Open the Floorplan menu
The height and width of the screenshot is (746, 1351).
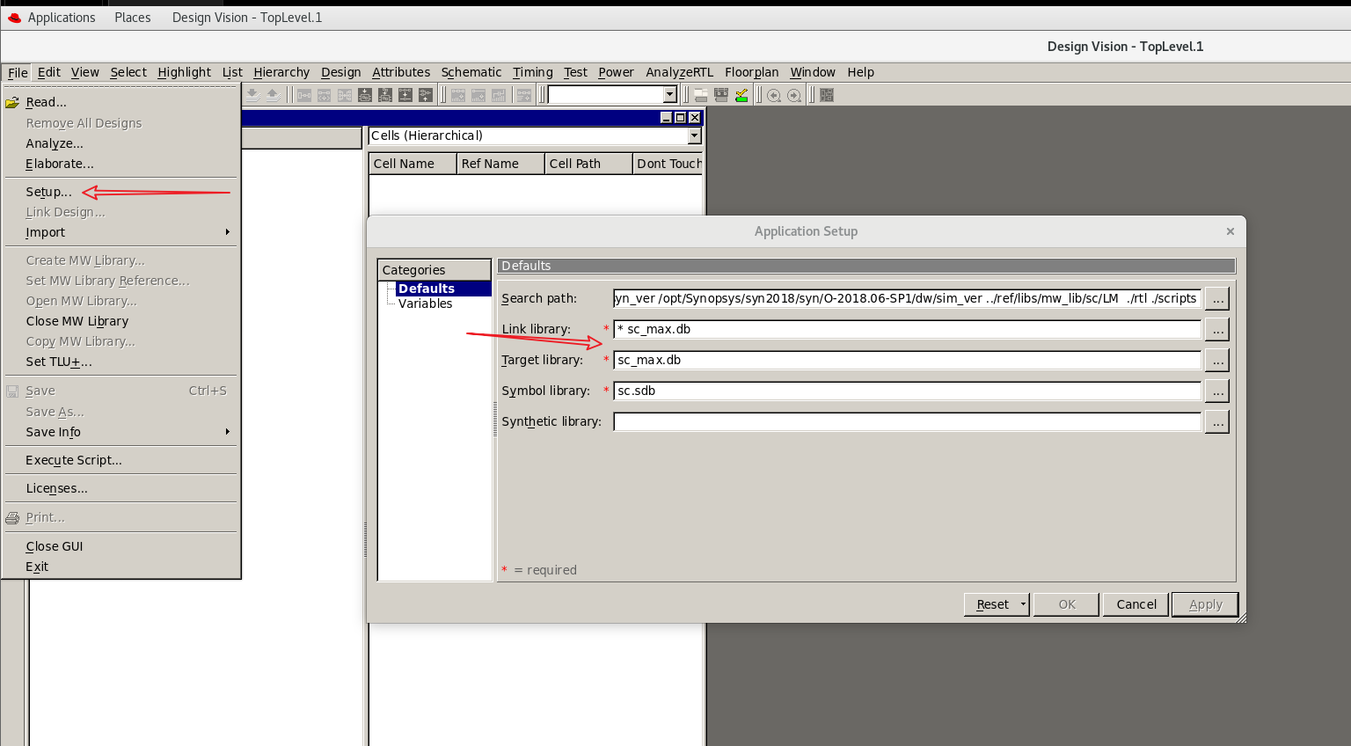(x=752, y=72)
